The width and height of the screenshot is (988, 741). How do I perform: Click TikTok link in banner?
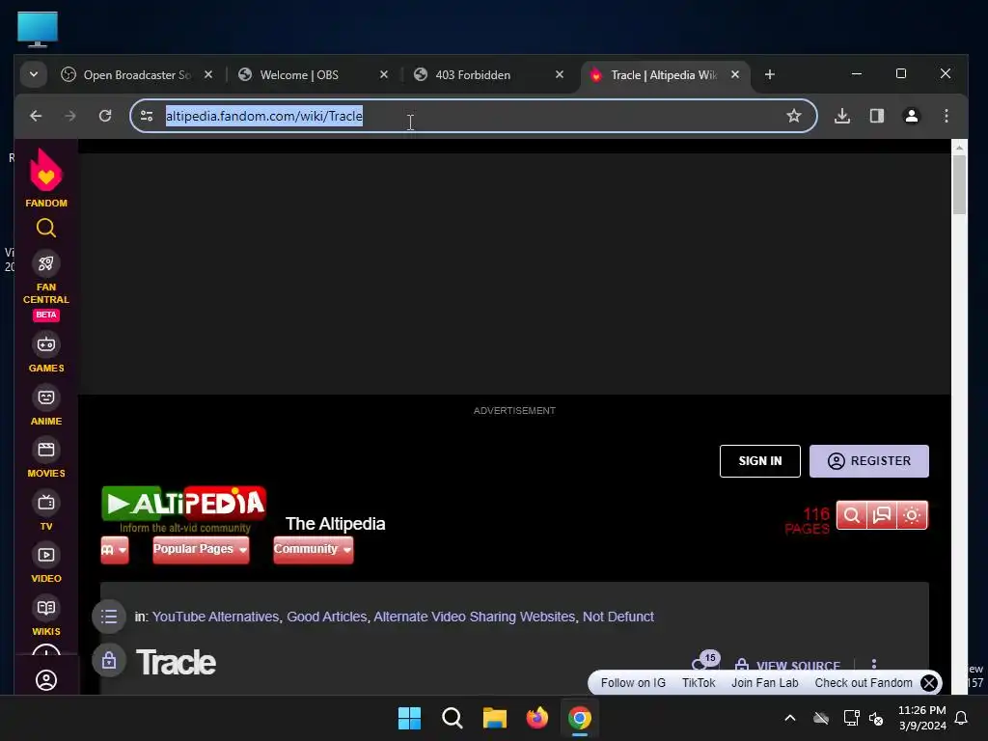(x=699, y=683)
